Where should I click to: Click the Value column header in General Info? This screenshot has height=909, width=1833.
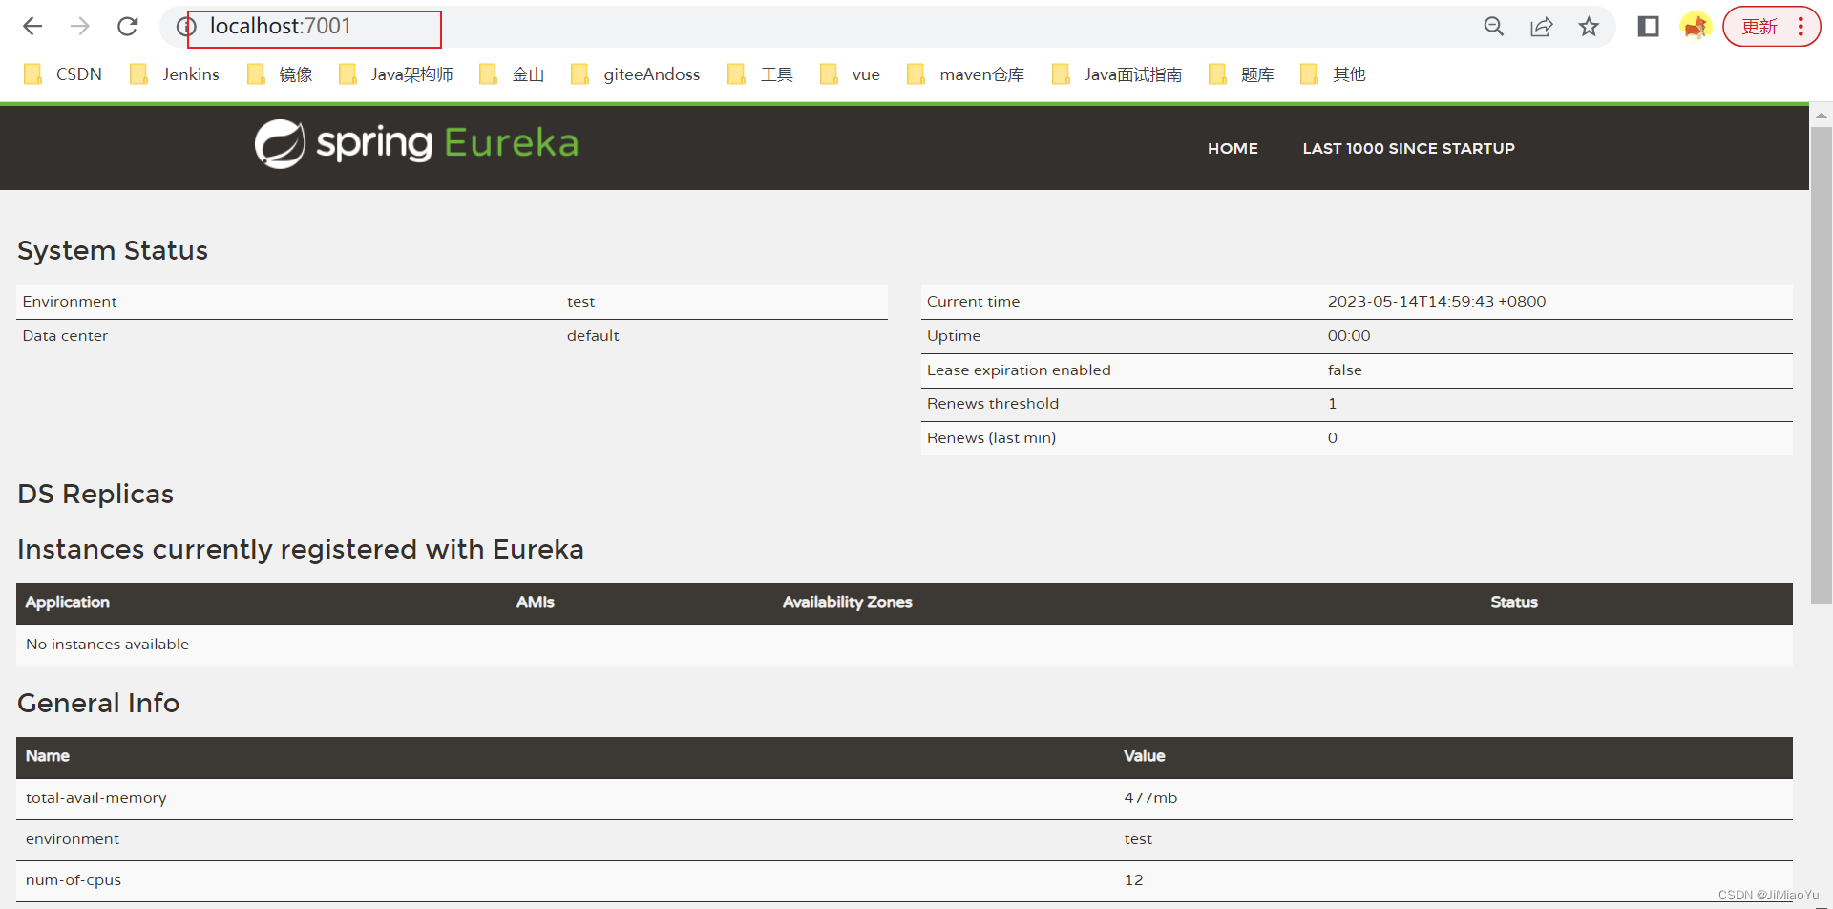click(1145, 756)
